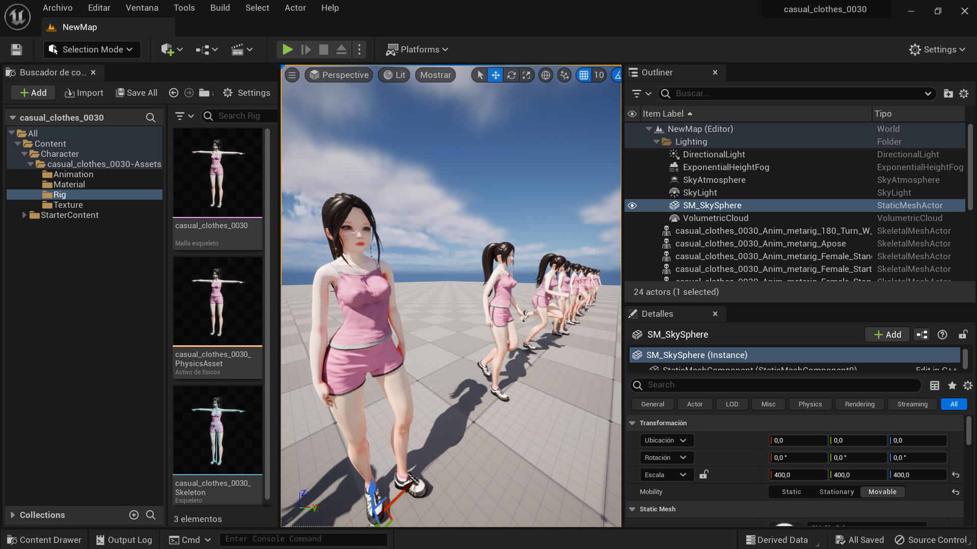Screen dimensions: 977x549
Task: Click Import button in Content Browser
Action: point(84,93)
